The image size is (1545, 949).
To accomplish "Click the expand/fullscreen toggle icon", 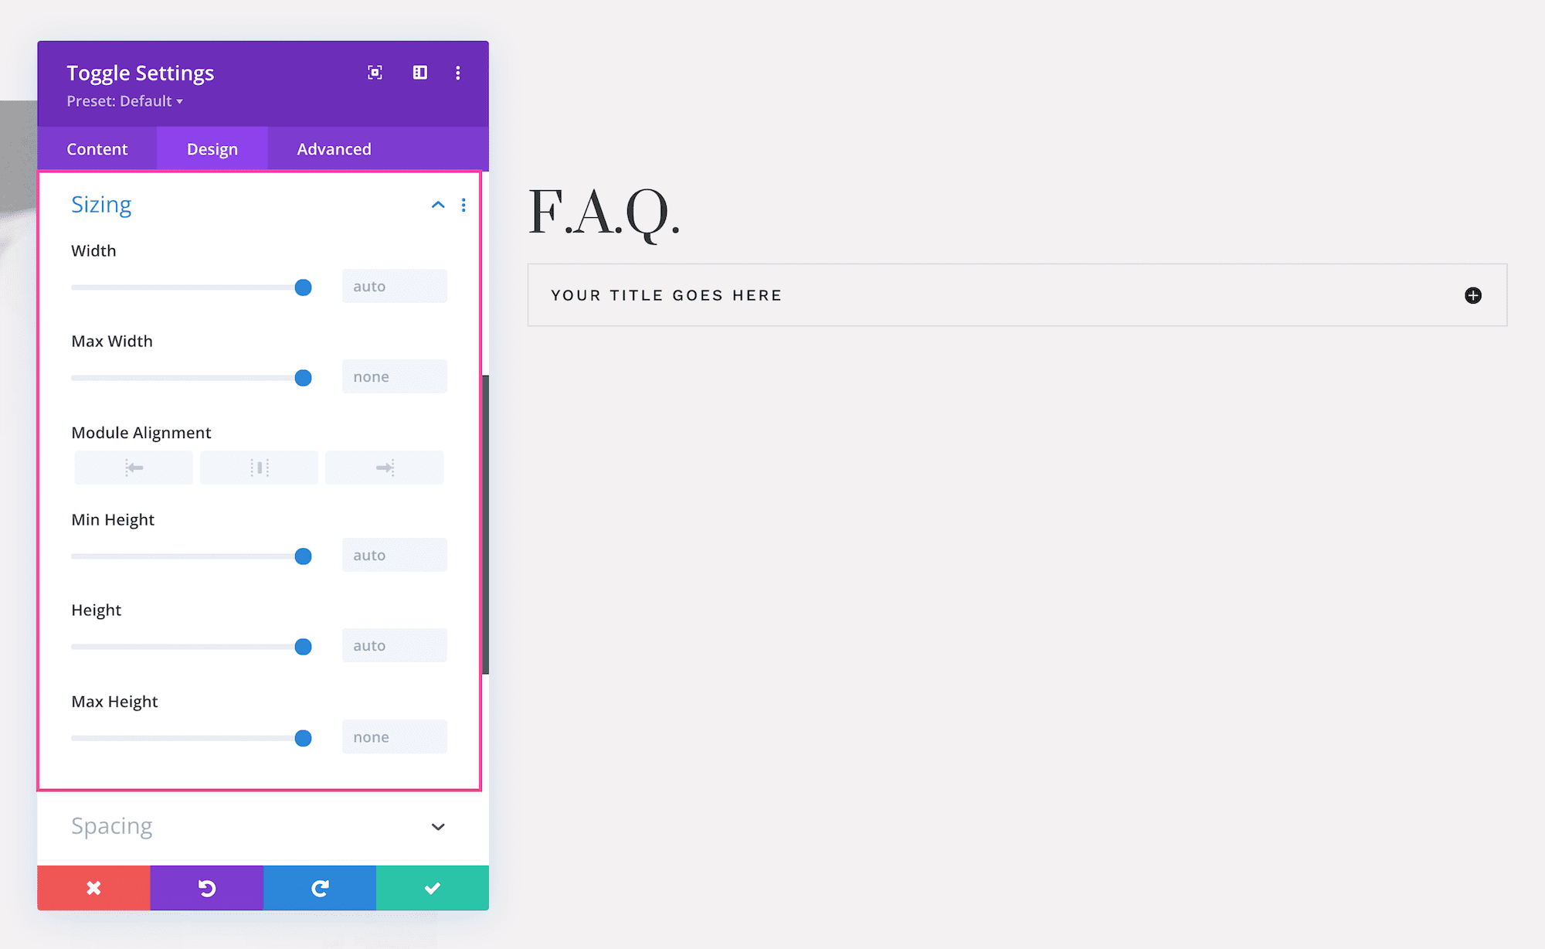I will tap(376, 73).
